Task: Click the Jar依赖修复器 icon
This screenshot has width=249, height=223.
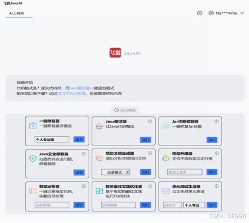Action: point(166,126)
